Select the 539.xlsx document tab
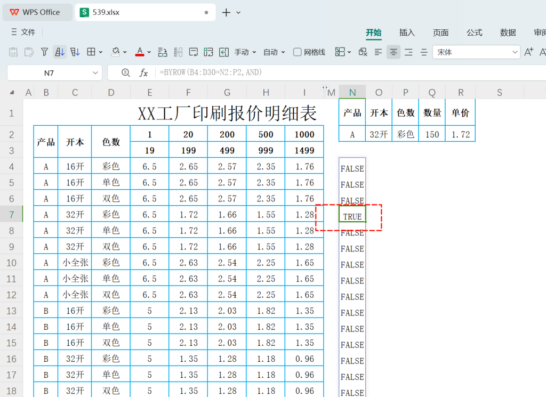Image resolution: width=546 pixels, height=397 pixels. (145, 13)
